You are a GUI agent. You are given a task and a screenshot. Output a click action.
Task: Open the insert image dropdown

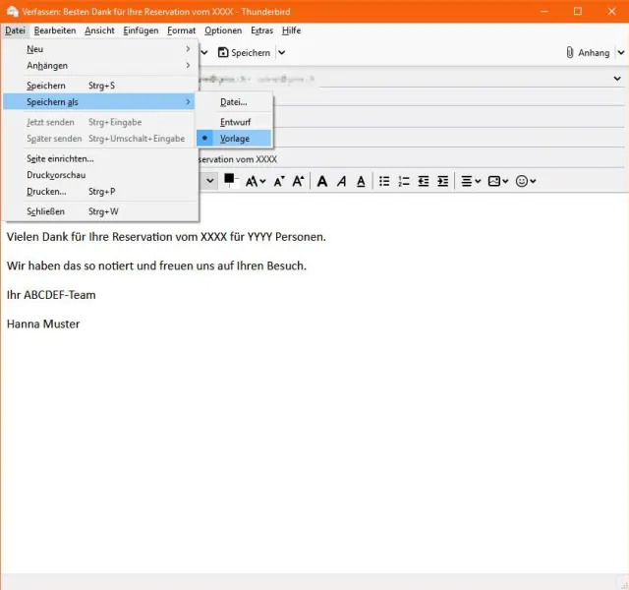click(x=498, y=182)
